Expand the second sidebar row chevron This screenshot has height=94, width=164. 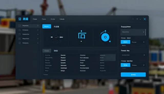click(38, 30)
